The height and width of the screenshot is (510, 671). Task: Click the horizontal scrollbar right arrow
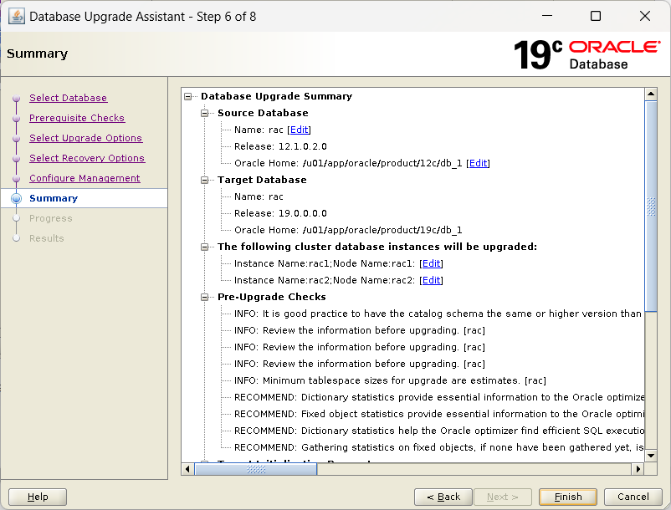[x=638, y=469]
